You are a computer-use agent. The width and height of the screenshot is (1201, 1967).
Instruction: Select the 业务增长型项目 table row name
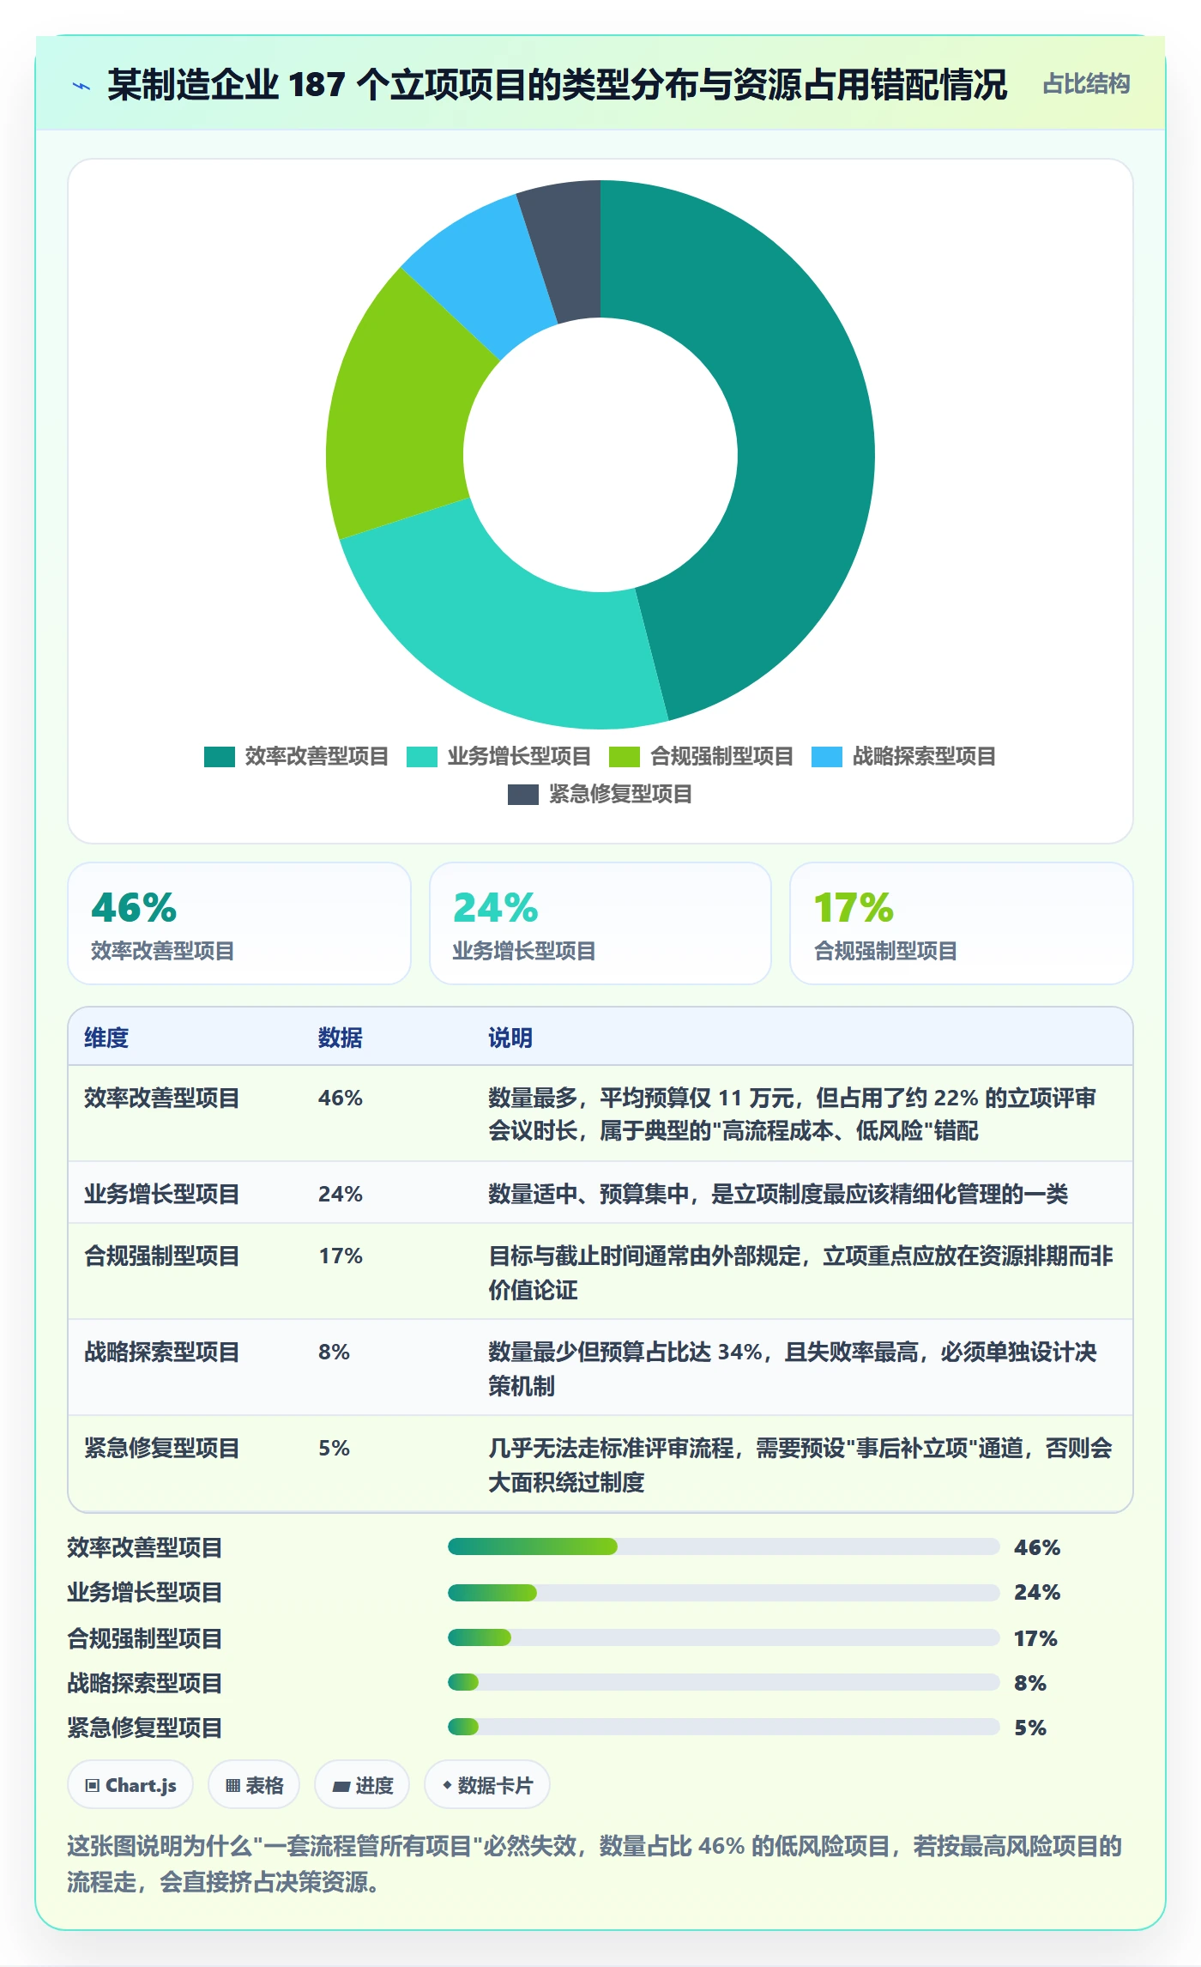coord(161,1194)
